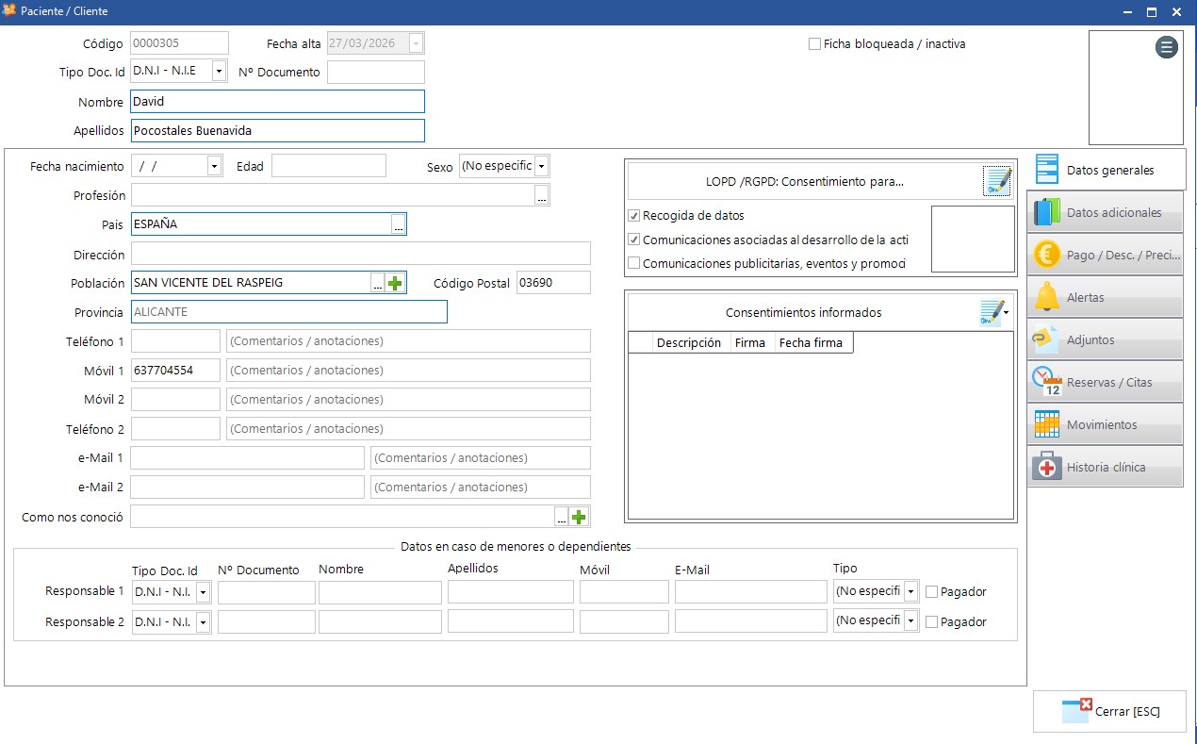The image size is (1197, 744).
Task: Expand Responsable 1 Tipo dropdown
Action: click(910, 593)
